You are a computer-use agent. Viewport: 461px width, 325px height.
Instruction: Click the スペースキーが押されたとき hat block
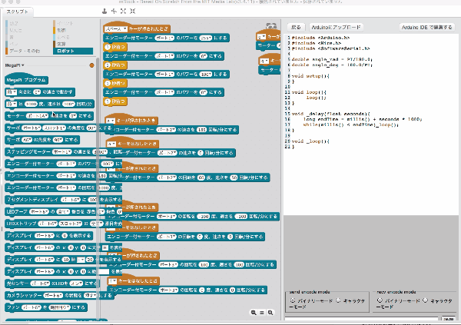(x=137, y=28)
